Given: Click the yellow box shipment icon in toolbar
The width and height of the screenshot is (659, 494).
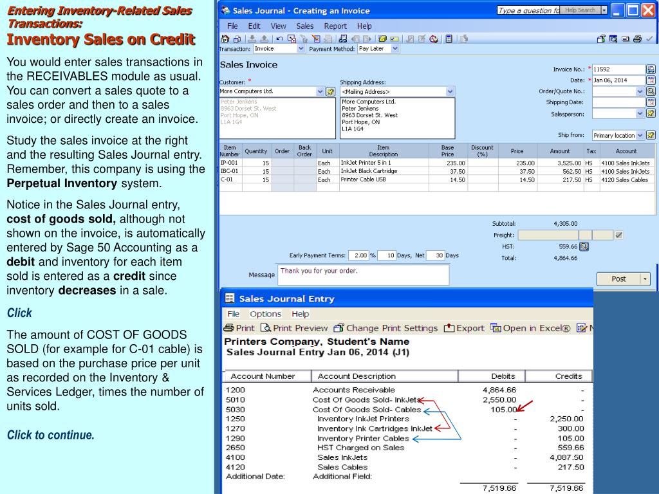Looking at the screenshot, I should [x=382, y=39].
